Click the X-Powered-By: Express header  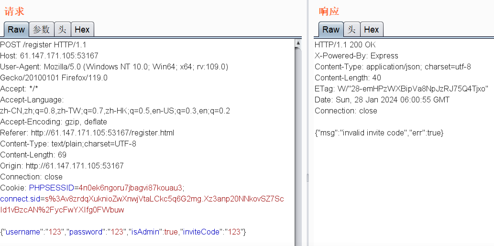click(x=356, y=56)
